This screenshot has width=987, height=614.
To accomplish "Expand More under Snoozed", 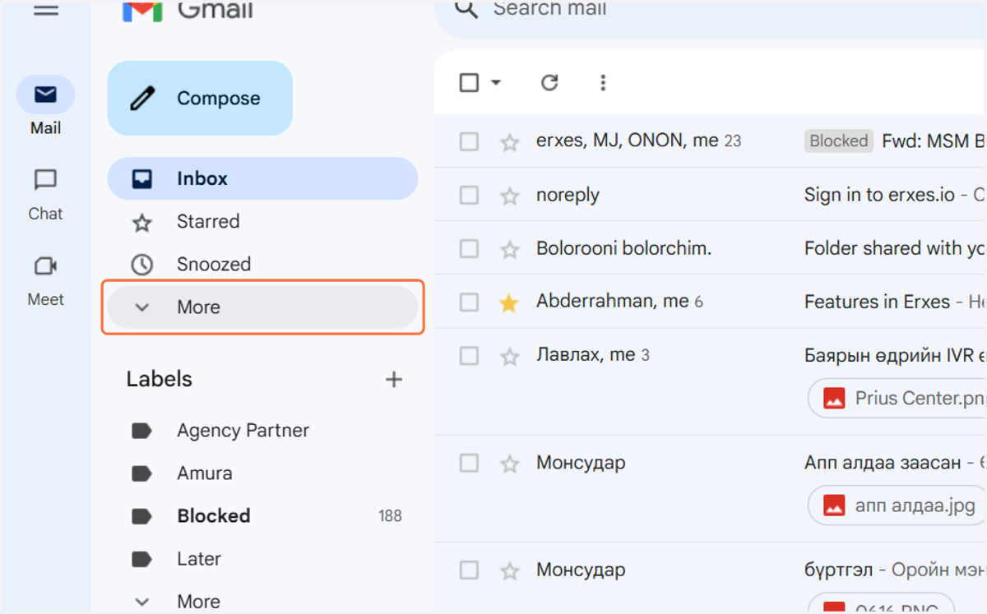I will (262, 307).
